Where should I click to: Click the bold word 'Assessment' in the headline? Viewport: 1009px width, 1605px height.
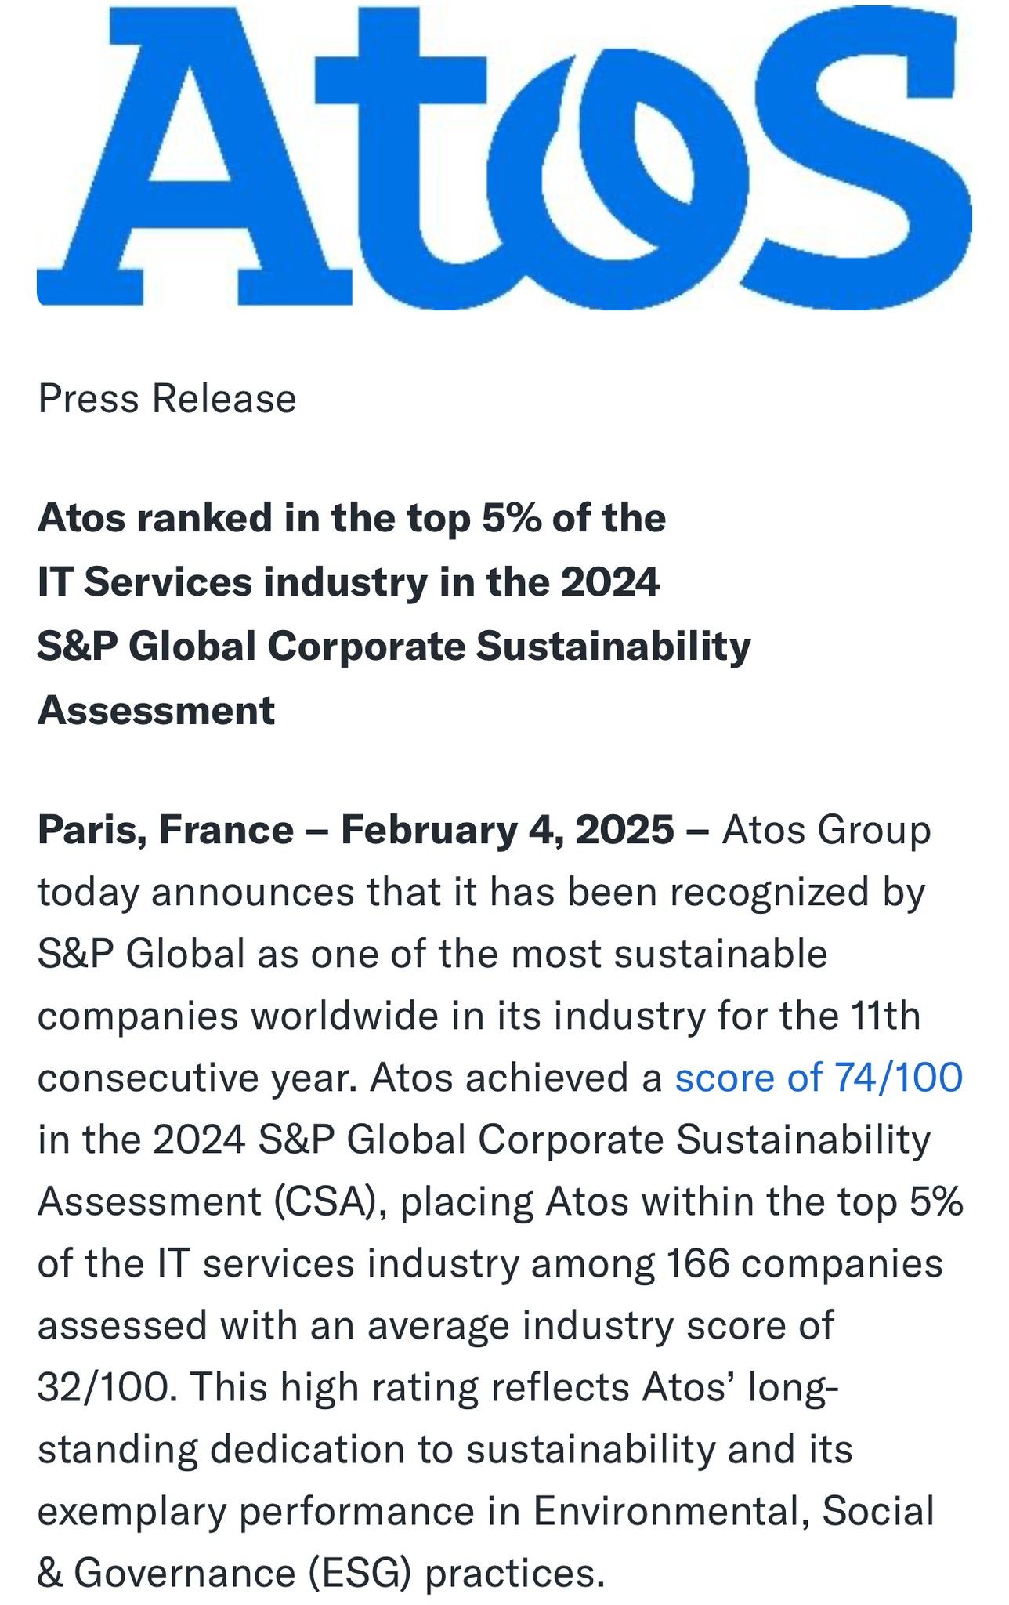point(156,711)
